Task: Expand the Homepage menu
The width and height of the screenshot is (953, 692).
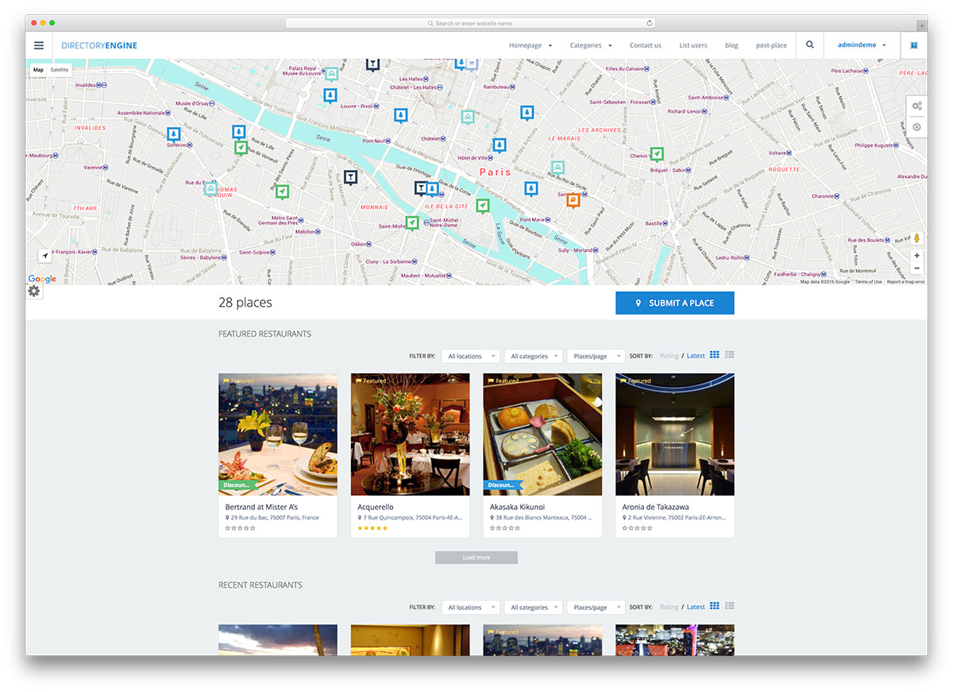Action: (531, 45)
